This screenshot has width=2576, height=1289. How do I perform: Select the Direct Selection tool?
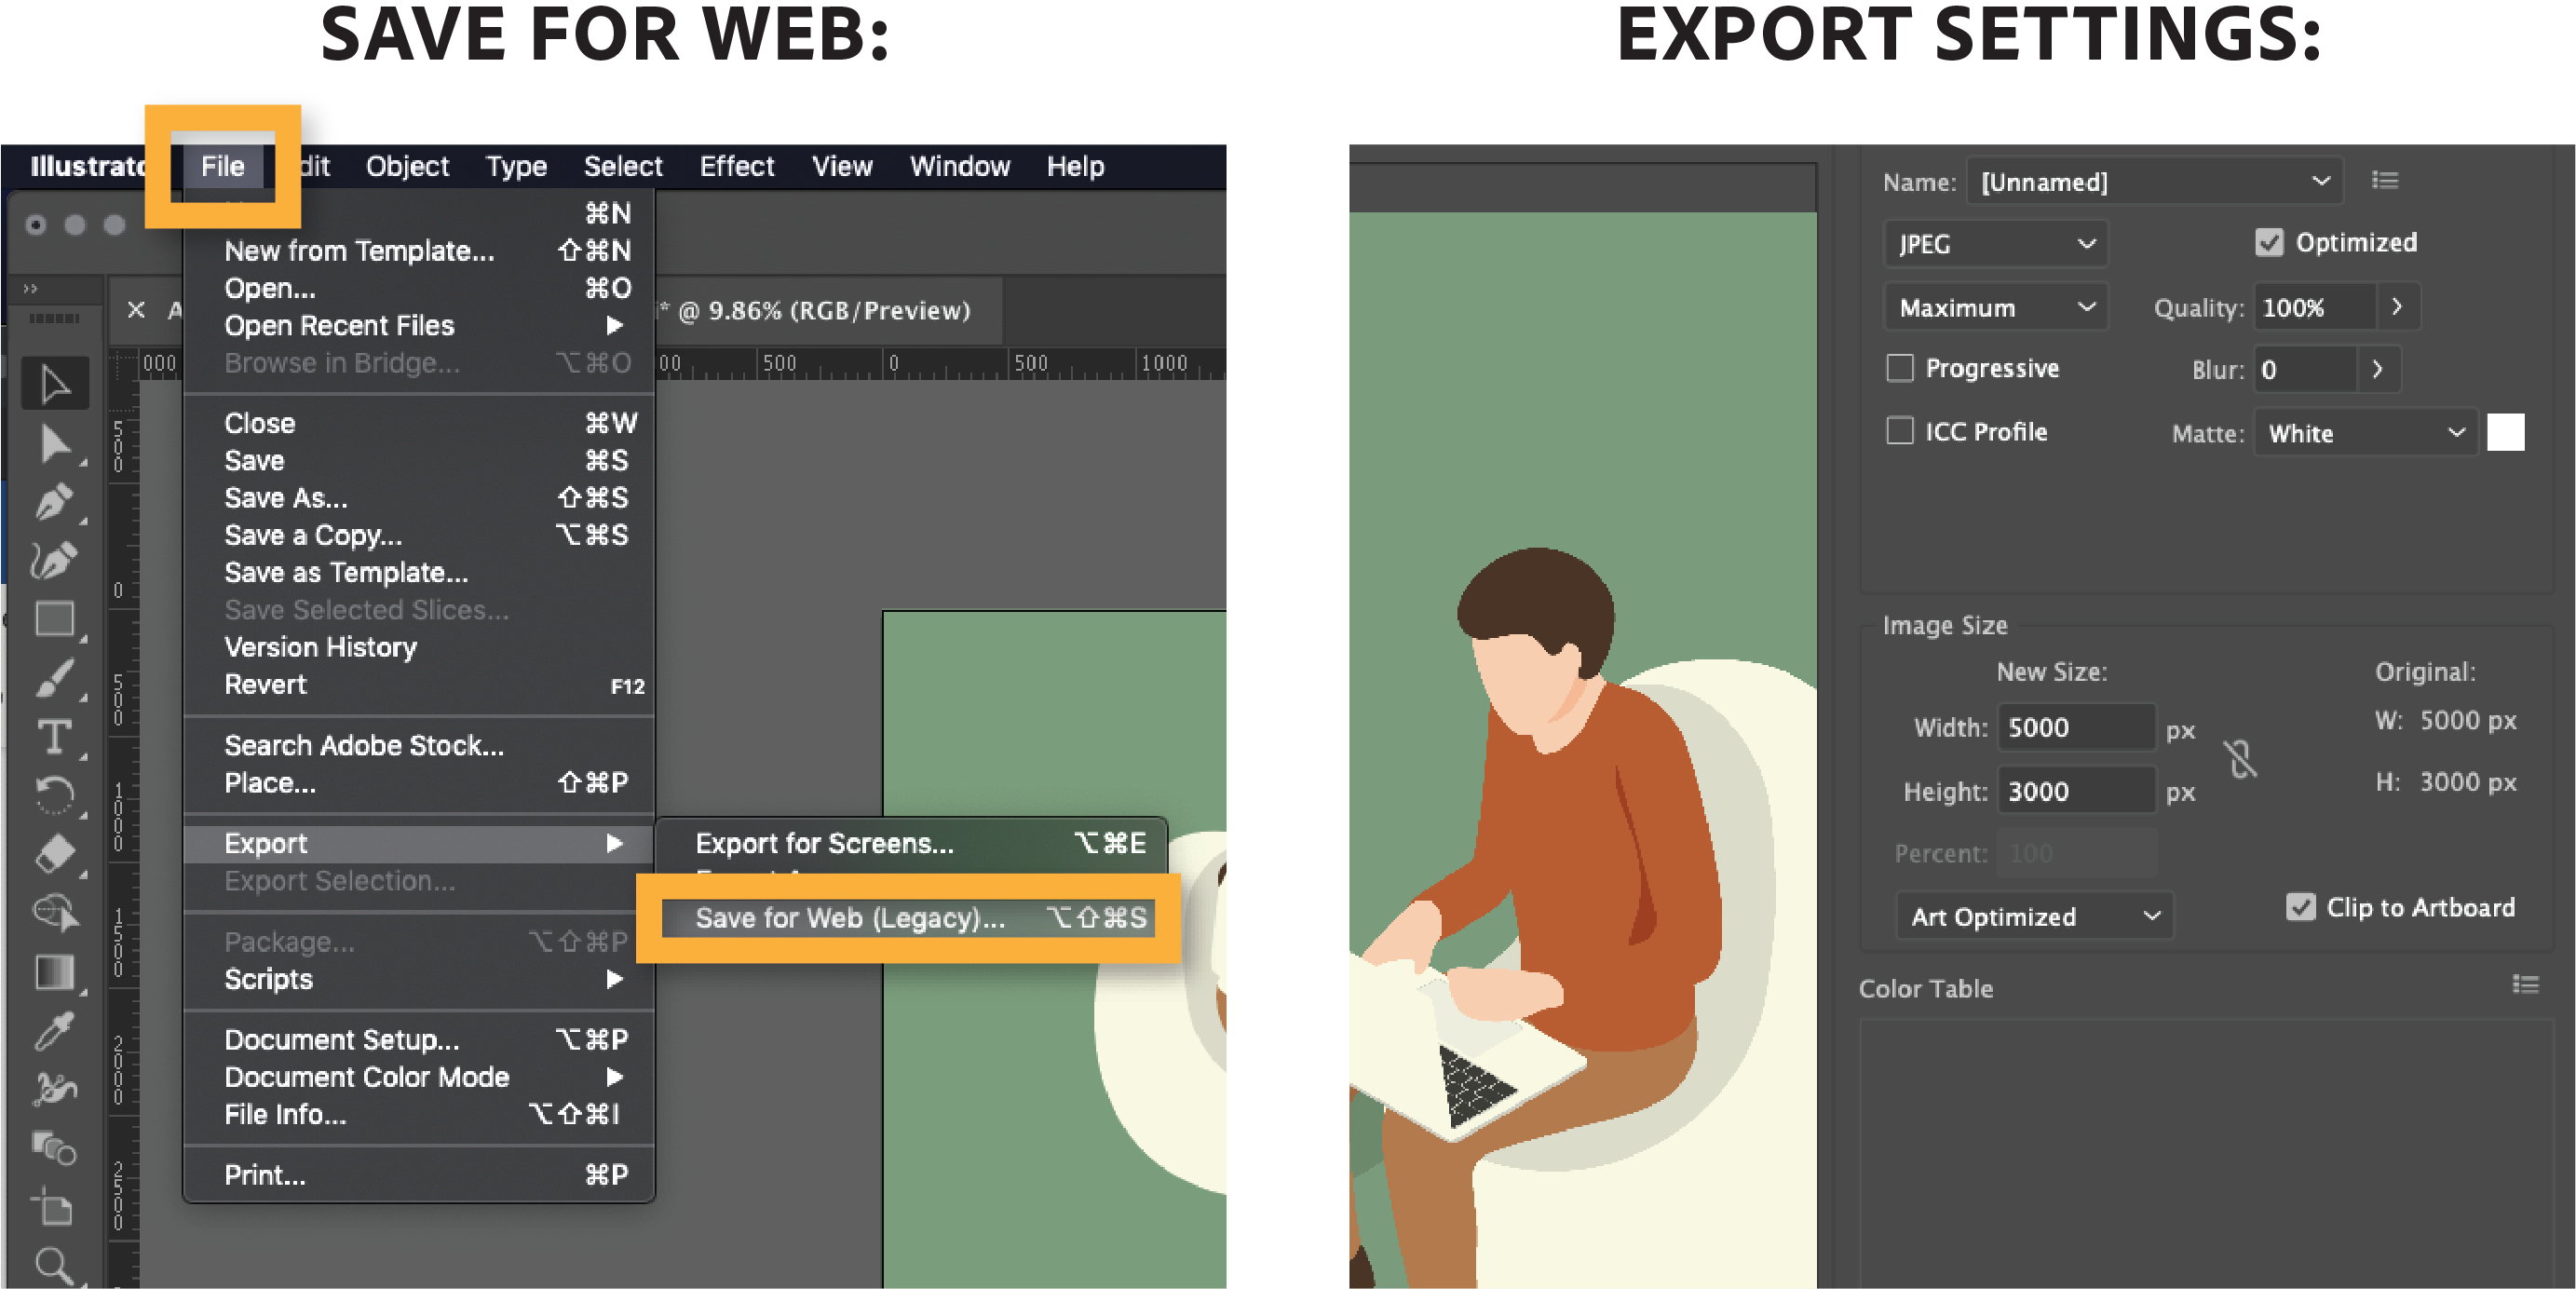[54, 443]
